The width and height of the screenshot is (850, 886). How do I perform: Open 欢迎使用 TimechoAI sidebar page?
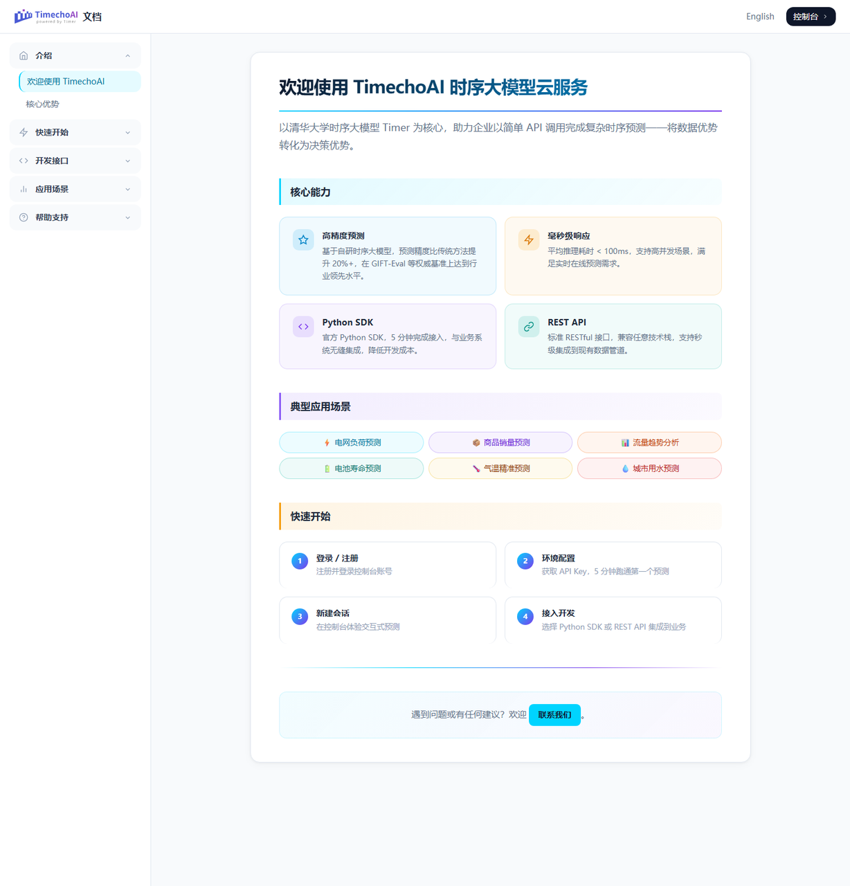point(80,81)
